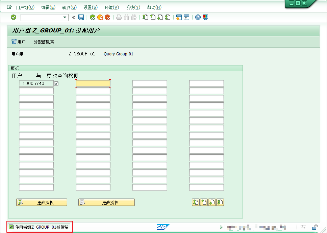Go back with the green Back icon
Screen dimensions: 327x233
click(x=93, y=17)
